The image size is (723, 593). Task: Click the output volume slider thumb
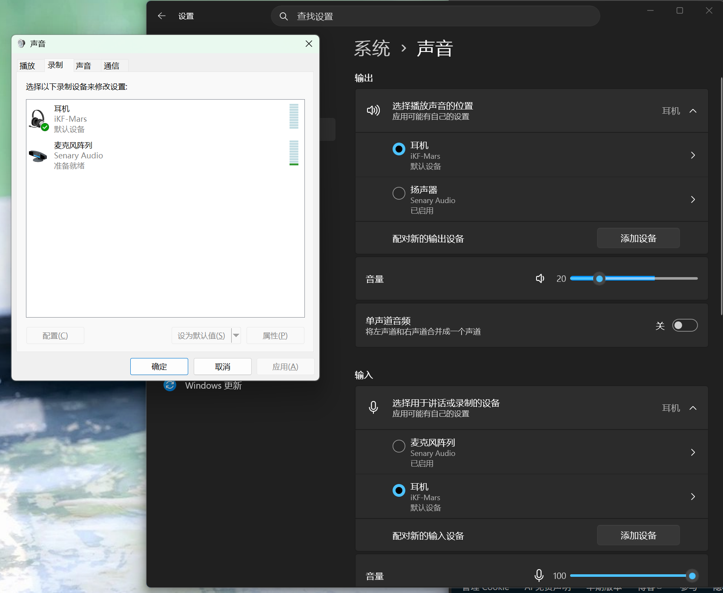click(x=600, y=279)
